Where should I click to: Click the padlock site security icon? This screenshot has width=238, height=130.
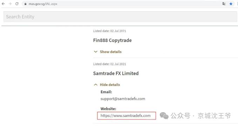[25, 4]
